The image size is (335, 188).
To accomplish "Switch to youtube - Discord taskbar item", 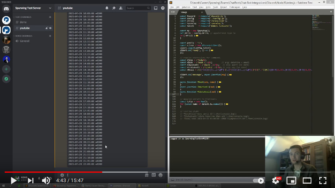I will (x=122, y=186).
